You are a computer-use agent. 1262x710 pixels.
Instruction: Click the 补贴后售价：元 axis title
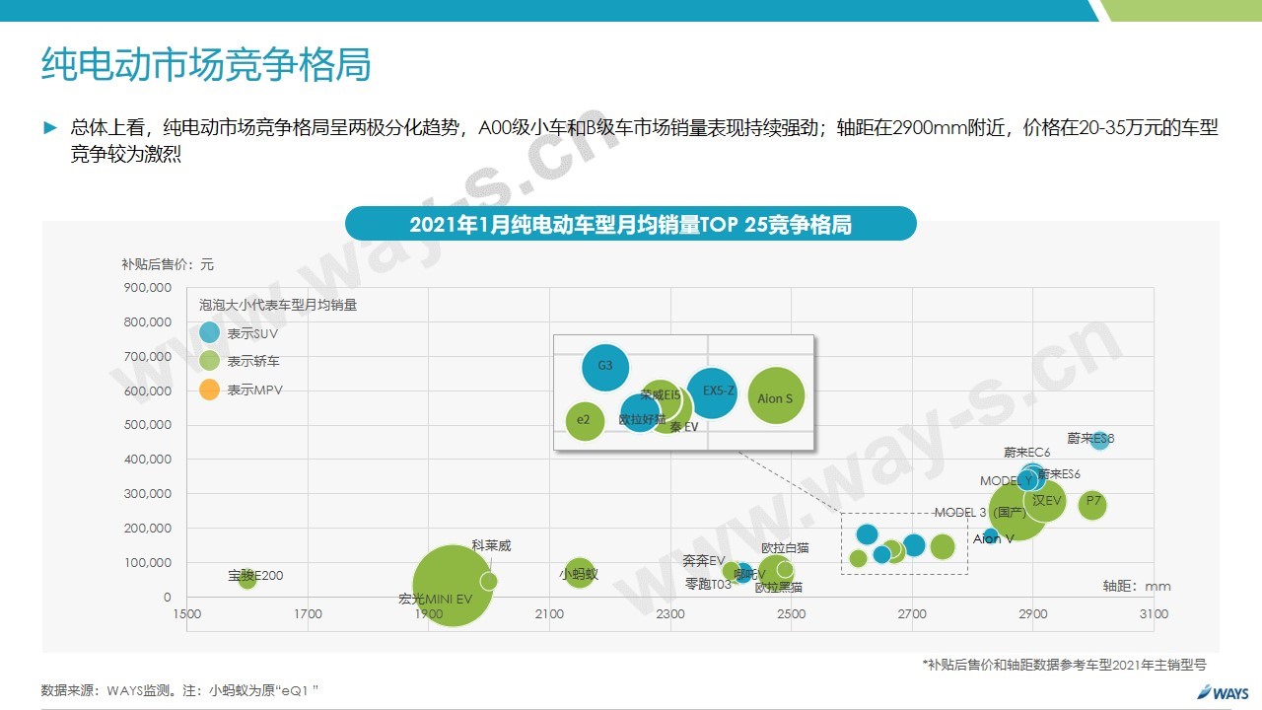point(168,264)
